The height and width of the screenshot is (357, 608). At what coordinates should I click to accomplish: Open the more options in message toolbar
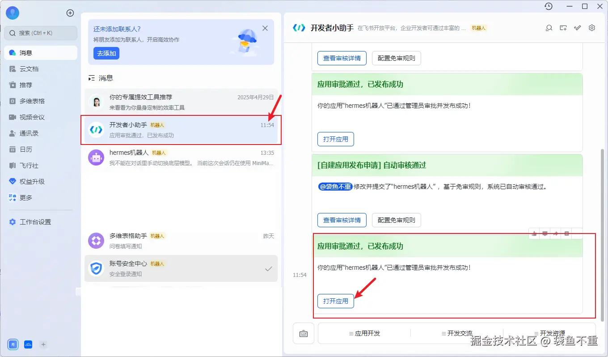point(577,234)
